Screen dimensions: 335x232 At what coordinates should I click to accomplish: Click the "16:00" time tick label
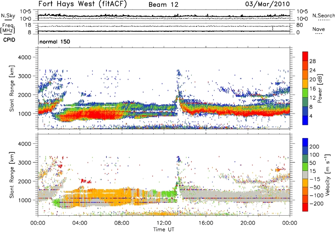(x=206, y=223)
